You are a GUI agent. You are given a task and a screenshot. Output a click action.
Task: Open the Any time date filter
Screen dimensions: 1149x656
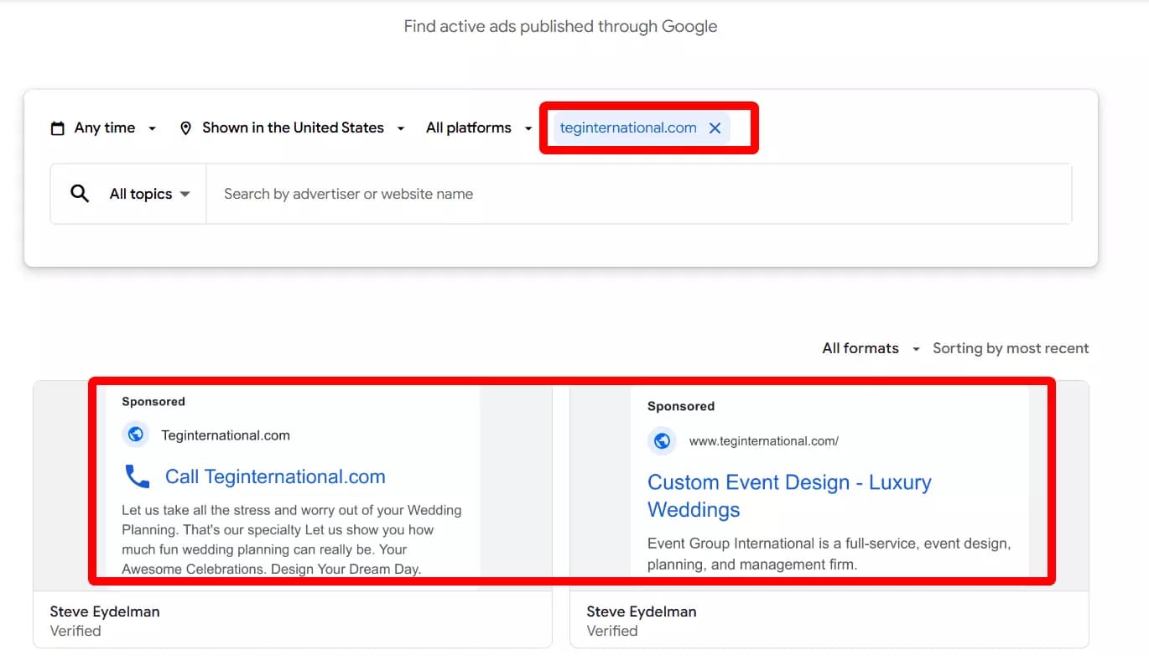pyautogui.click(x=103, y=128)
